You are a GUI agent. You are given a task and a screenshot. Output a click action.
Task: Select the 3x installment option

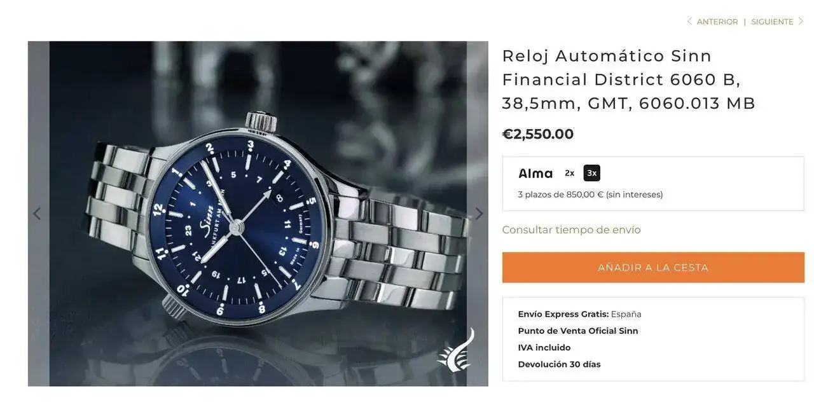tap(592, 173)
